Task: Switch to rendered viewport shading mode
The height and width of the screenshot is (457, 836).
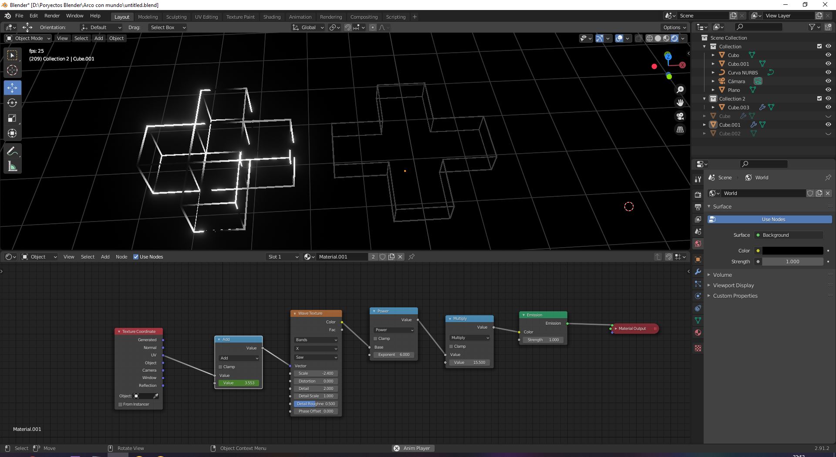Action: click(x=674, y=38)
